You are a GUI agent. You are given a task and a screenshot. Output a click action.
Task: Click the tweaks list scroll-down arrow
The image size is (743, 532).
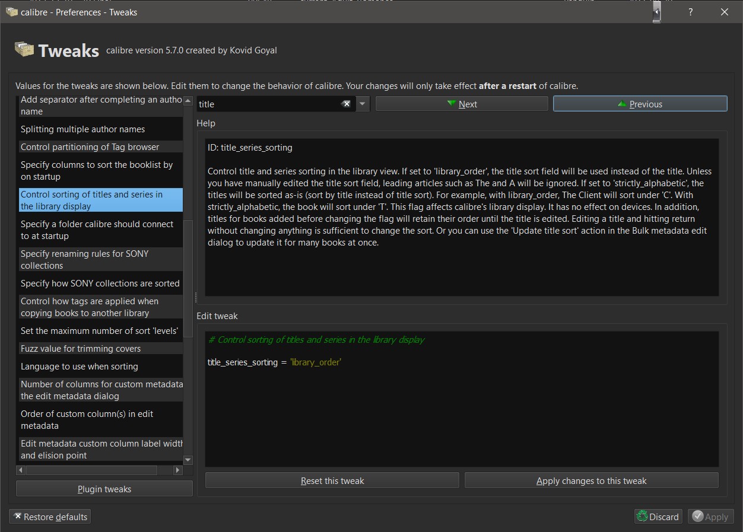coord(188,460)
